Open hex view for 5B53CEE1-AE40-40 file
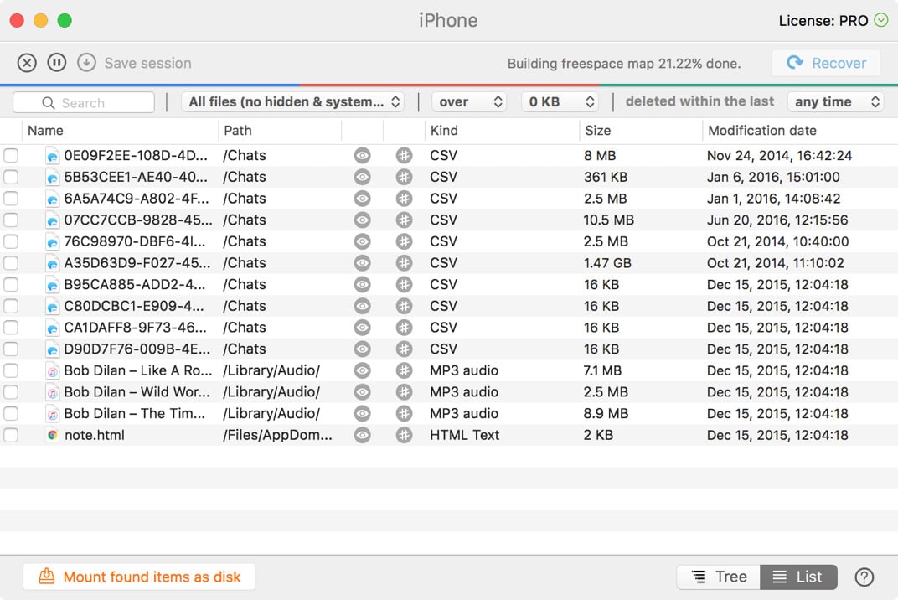898x600 pixels. 405,177
